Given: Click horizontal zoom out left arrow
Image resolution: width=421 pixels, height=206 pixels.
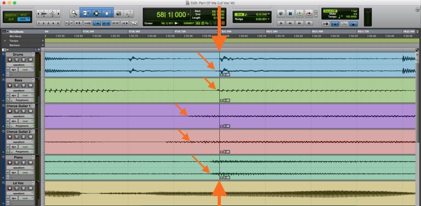Looking at the screenshot, I should [x=38, y=13].
